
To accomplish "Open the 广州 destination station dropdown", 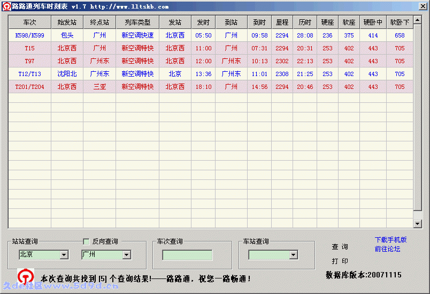I will (126, 255).
